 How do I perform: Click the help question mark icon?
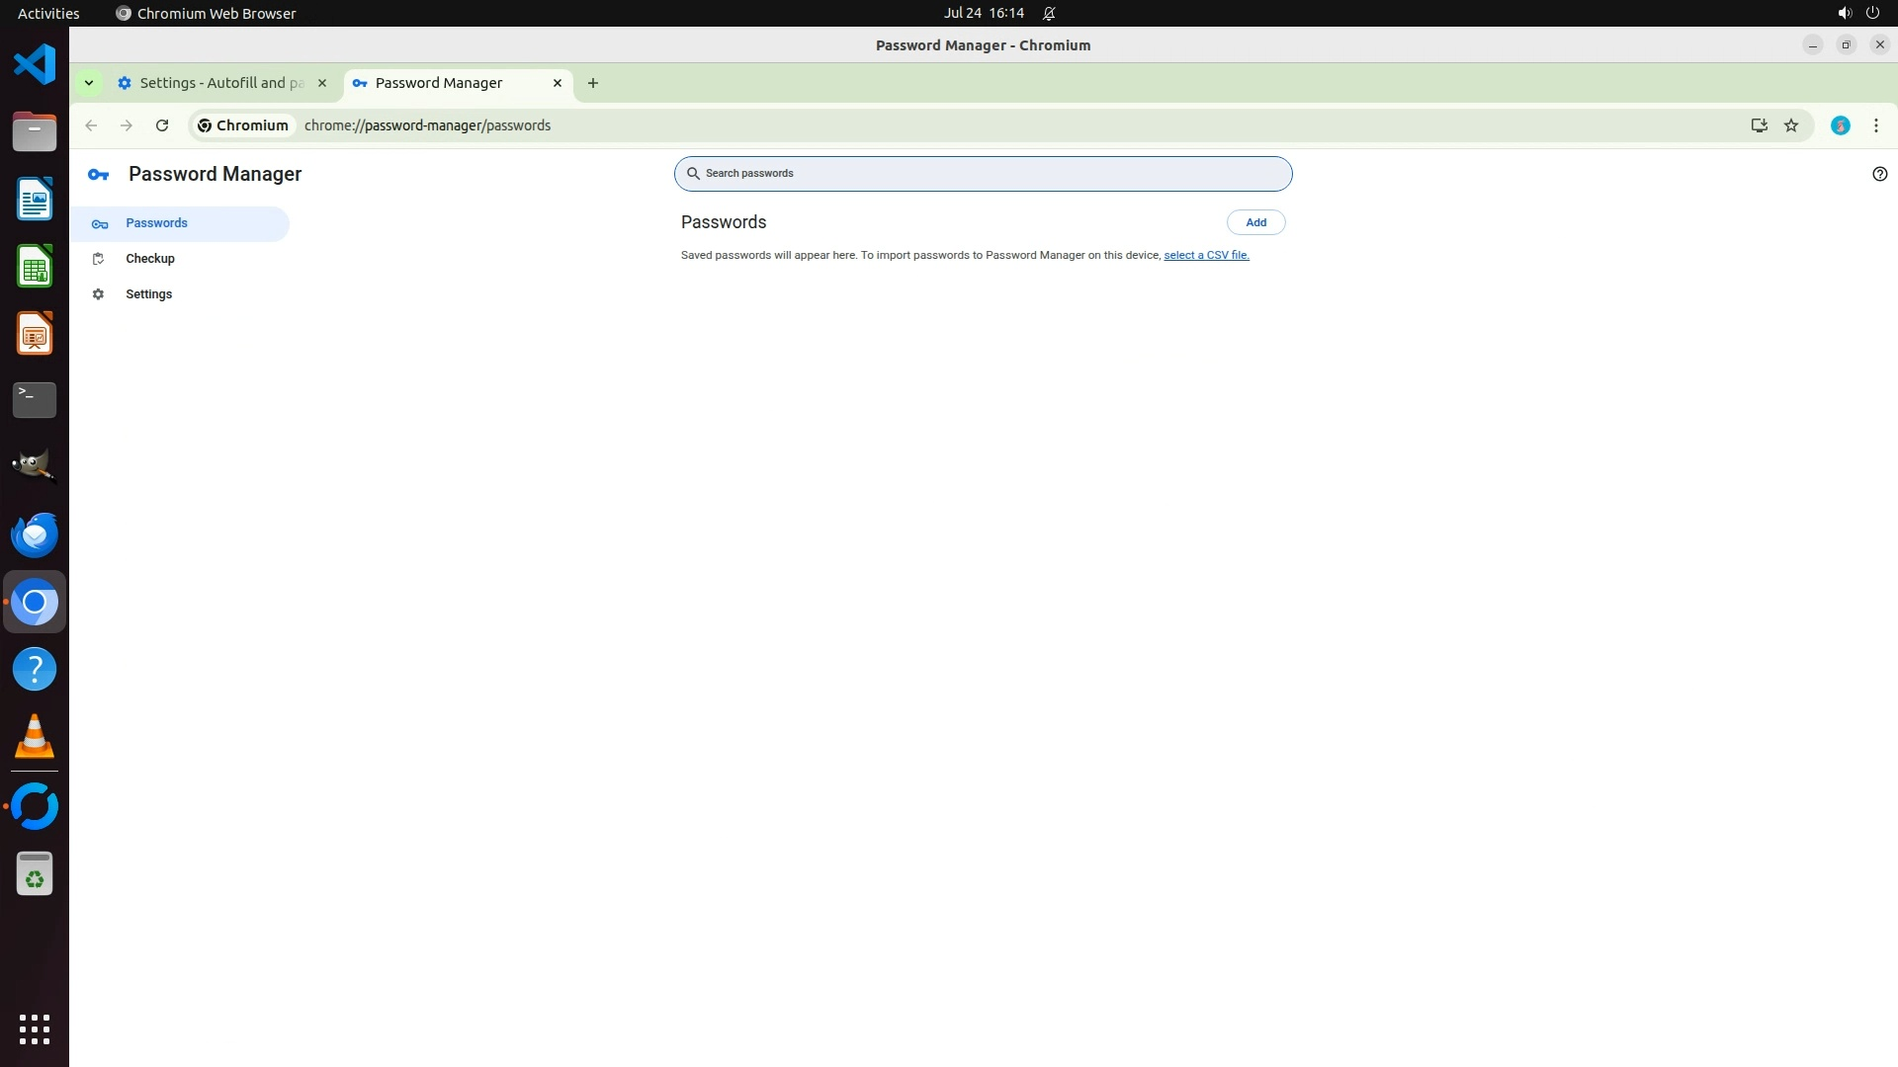point(1879,174)
